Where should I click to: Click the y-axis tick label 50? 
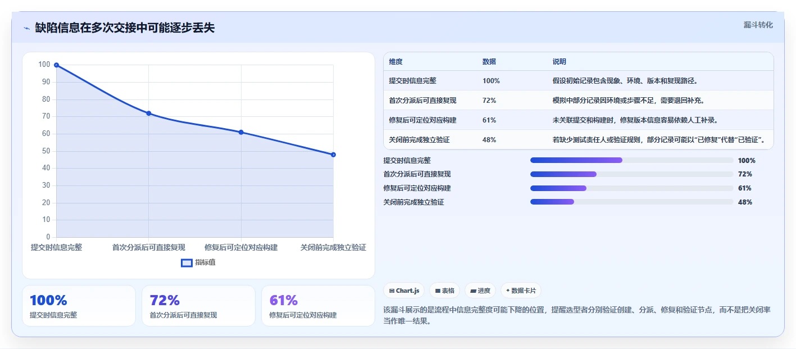(45, 151)
